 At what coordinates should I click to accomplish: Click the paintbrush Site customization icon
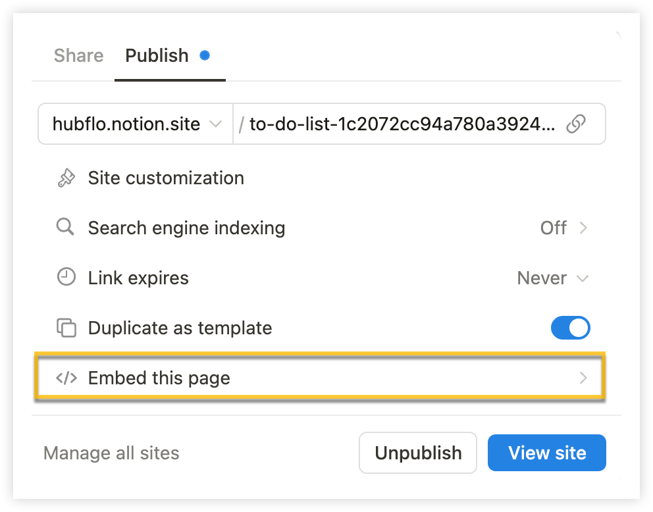pyautogui.click(x=66, y=178)
